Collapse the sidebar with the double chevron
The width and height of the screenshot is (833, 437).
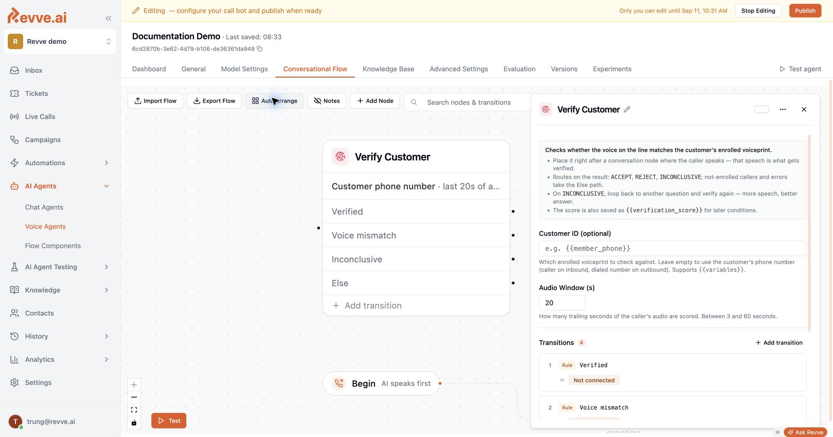click(x=108, y=18)
